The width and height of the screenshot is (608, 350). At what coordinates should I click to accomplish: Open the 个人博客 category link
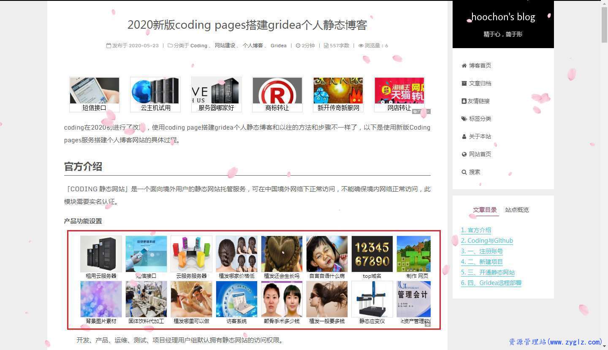point(252,46)
